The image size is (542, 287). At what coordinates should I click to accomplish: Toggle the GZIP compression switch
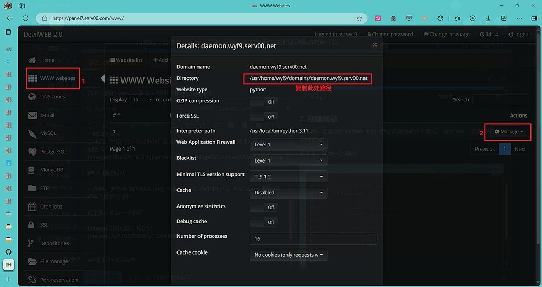[x=264, y=102]
